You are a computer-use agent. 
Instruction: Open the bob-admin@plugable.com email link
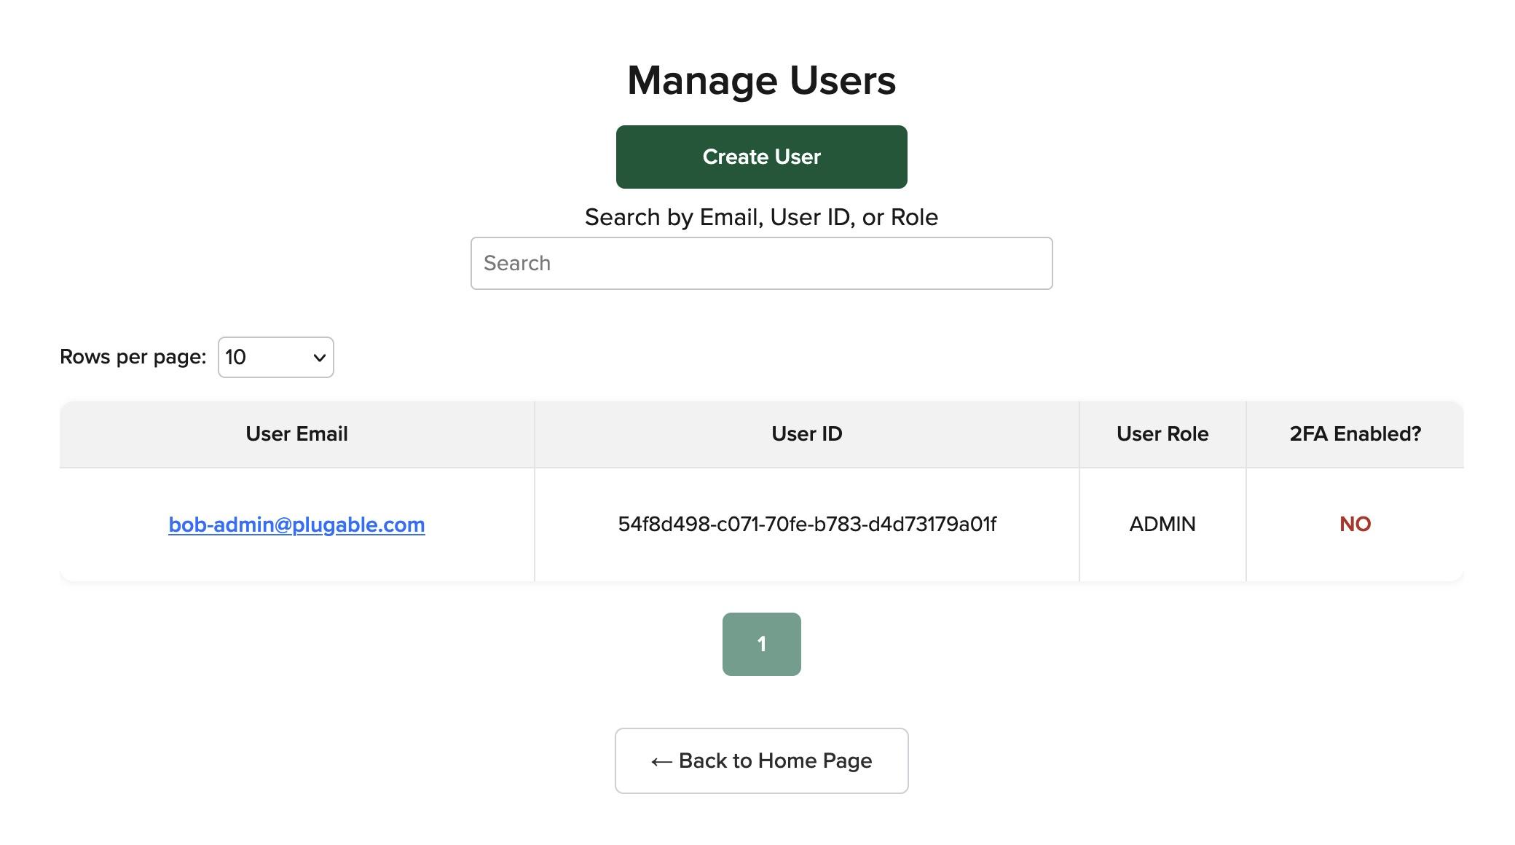click(x=296, y=524)
